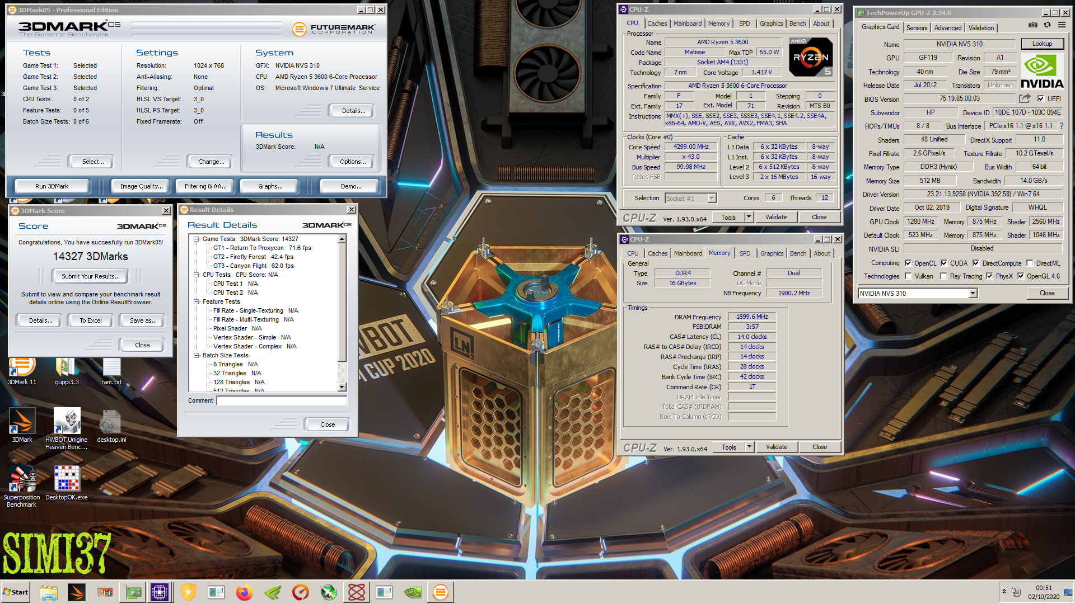Collapse the Feature Tests tree node
This screenshot has width=1075, height=604.
coord(197,301)
